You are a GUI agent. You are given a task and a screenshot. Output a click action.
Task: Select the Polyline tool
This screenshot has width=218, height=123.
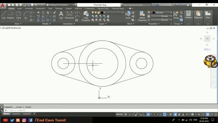click(11, 15)
